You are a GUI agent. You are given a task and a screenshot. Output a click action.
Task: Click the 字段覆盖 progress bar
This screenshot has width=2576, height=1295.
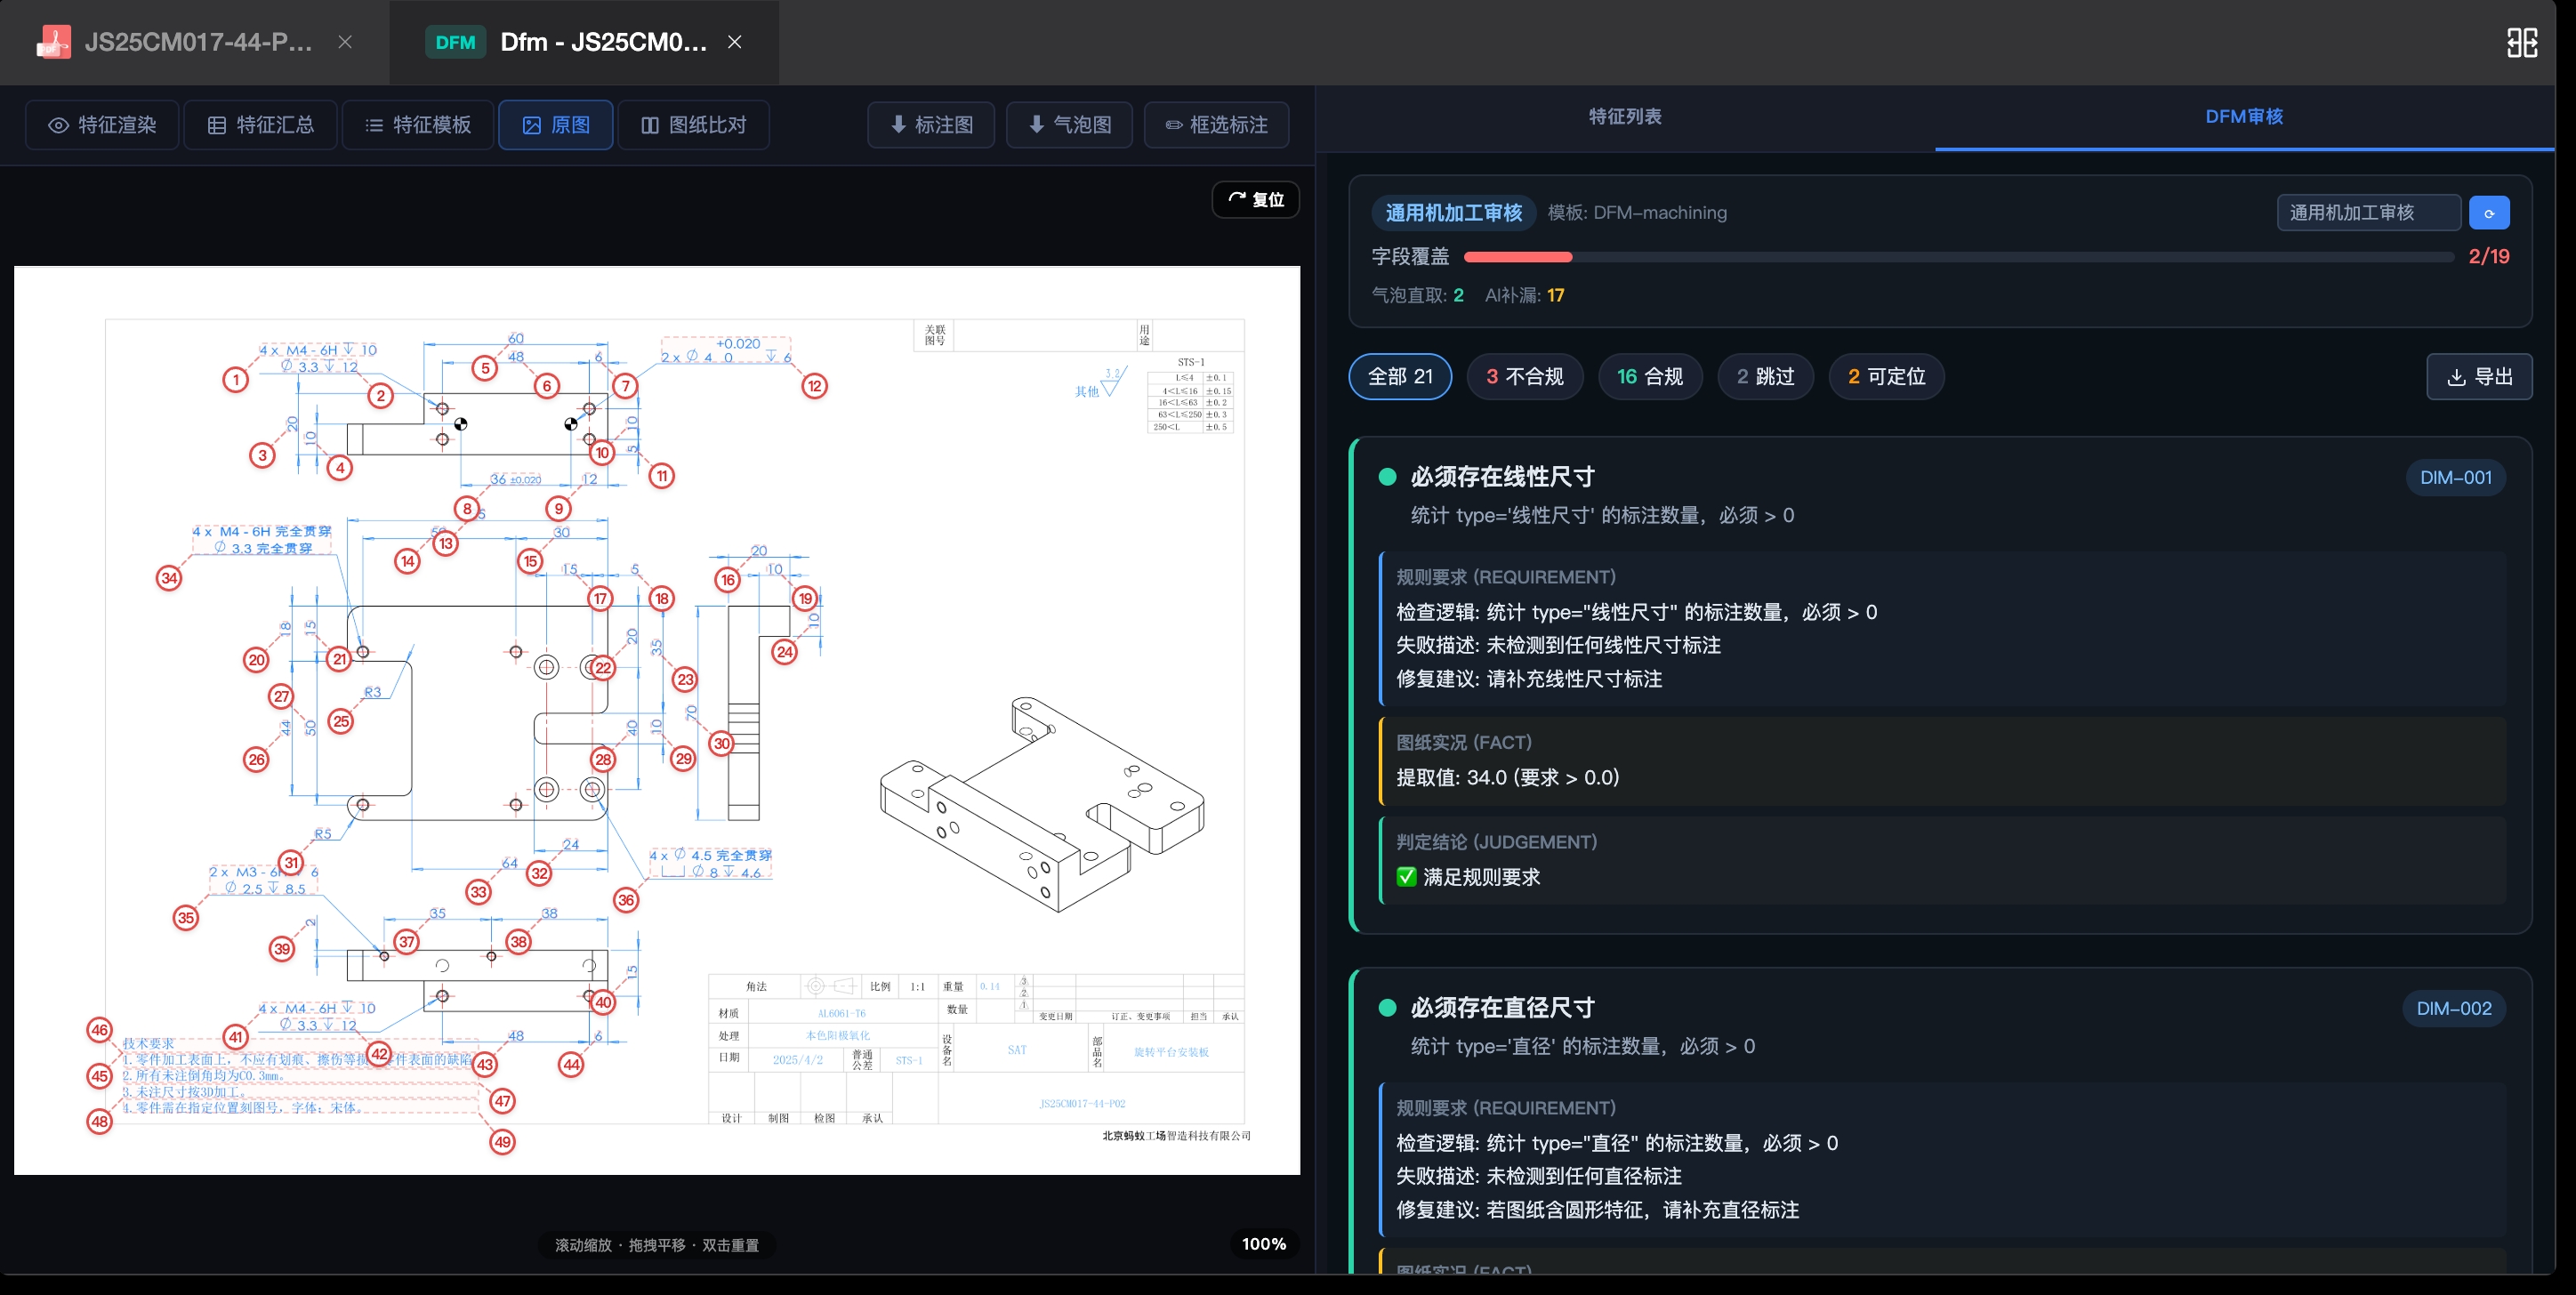(x=1958, y=257)
